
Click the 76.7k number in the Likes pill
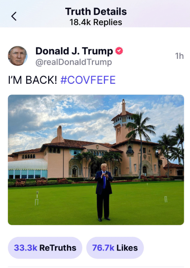coord(103,248)
